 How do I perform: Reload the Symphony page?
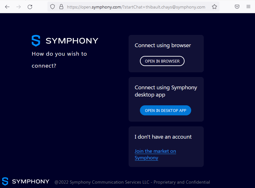click(x=30, y=7)
